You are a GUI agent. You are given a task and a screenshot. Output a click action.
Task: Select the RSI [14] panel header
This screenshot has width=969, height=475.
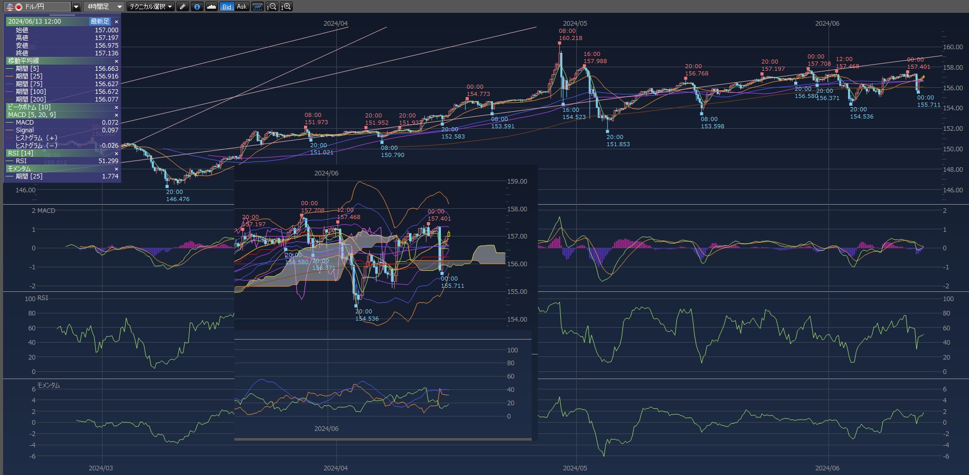pos(21,153)
